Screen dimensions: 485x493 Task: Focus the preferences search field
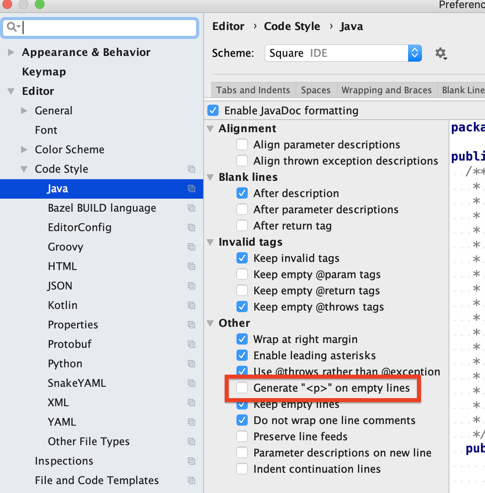point(108,28)
